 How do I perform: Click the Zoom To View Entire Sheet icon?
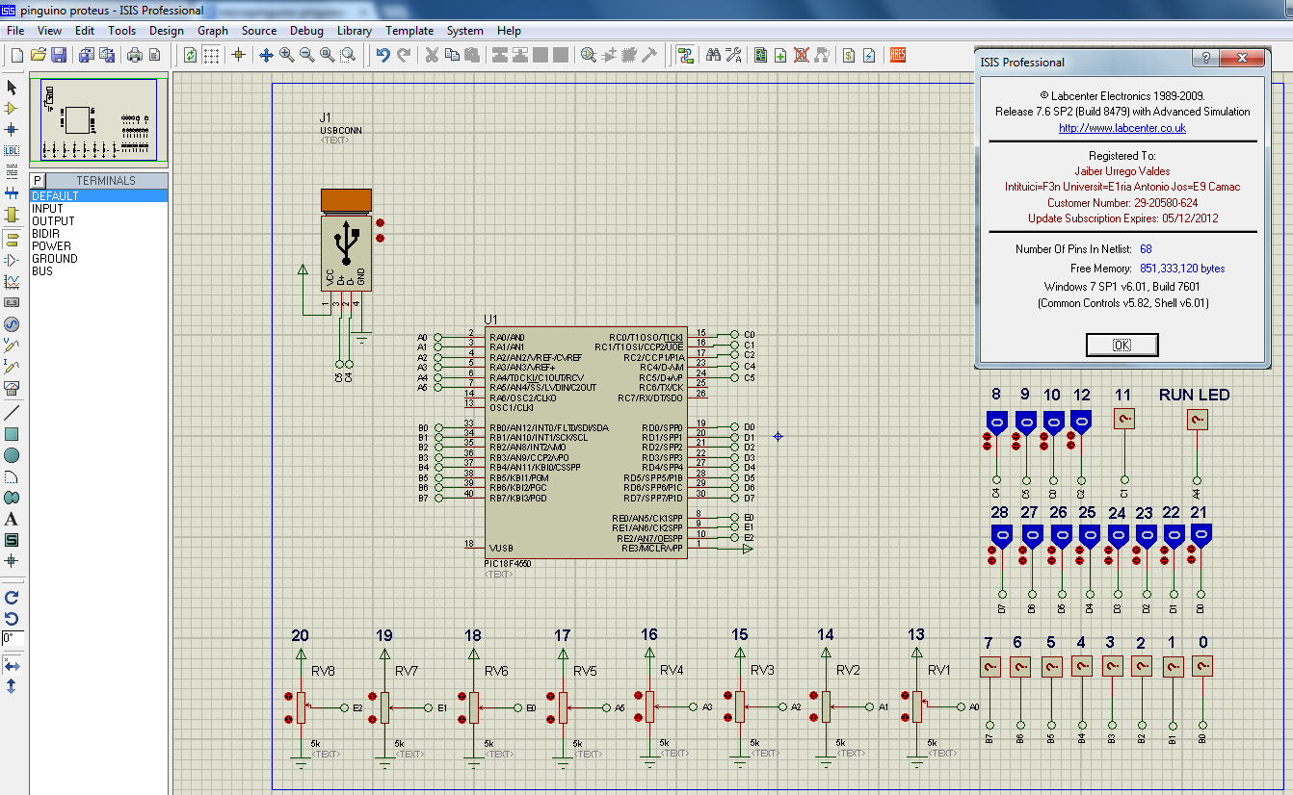(328, 55)
